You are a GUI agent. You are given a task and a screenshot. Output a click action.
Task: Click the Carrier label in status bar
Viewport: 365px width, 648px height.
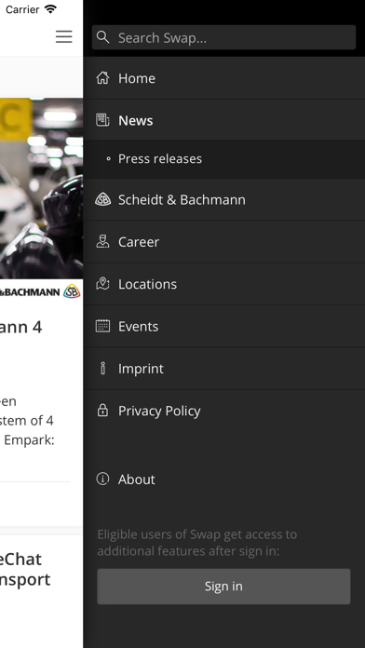22,9
